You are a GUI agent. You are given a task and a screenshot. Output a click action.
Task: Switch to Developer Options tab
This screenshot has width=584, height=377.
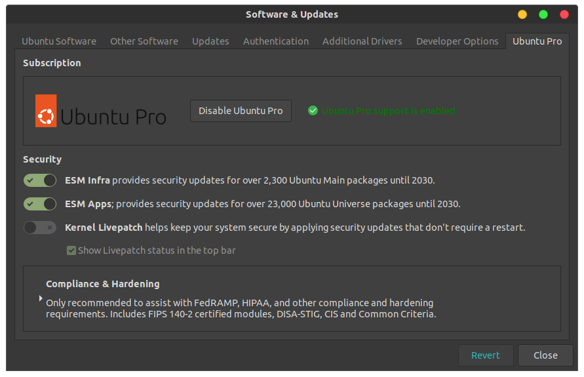click(x=457, y=41)
